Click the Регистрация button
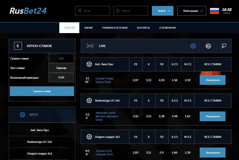The image size is (239, 160). pos(191,11)
